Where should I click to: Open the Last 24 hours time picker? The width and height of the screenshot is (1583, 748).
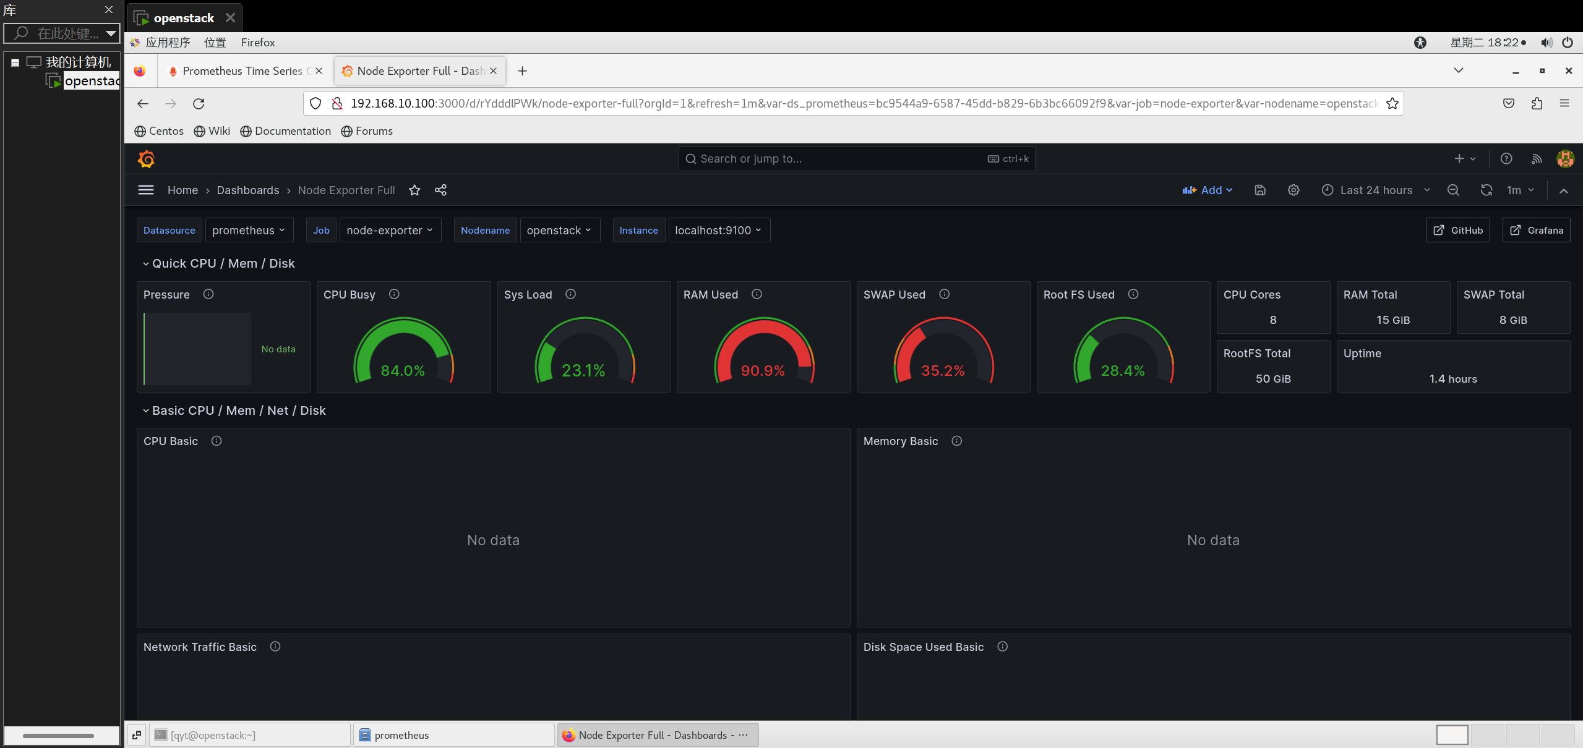click(1376, 190)
